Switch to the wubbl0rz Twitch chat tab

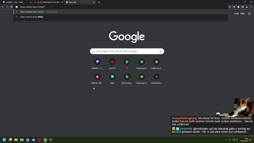coord(15,2)
